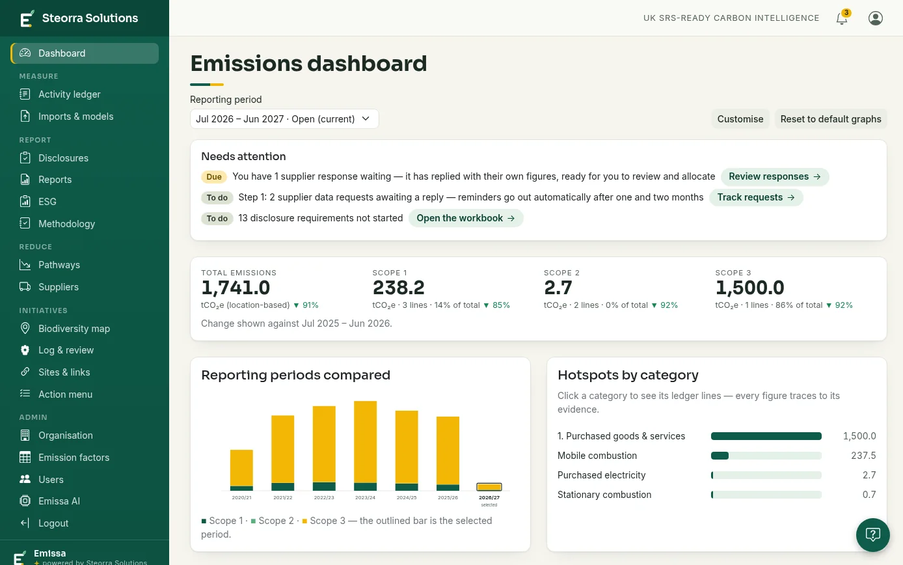Open the Users menu item
Image resolution: width=903 pixels, height=565 pixels.
pyautogui.click(x=85, y=480)
